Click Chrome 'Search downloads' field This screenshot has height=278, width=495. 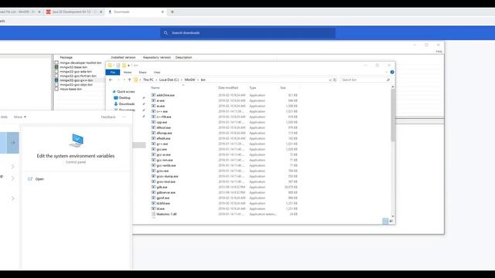coord(247,32)
